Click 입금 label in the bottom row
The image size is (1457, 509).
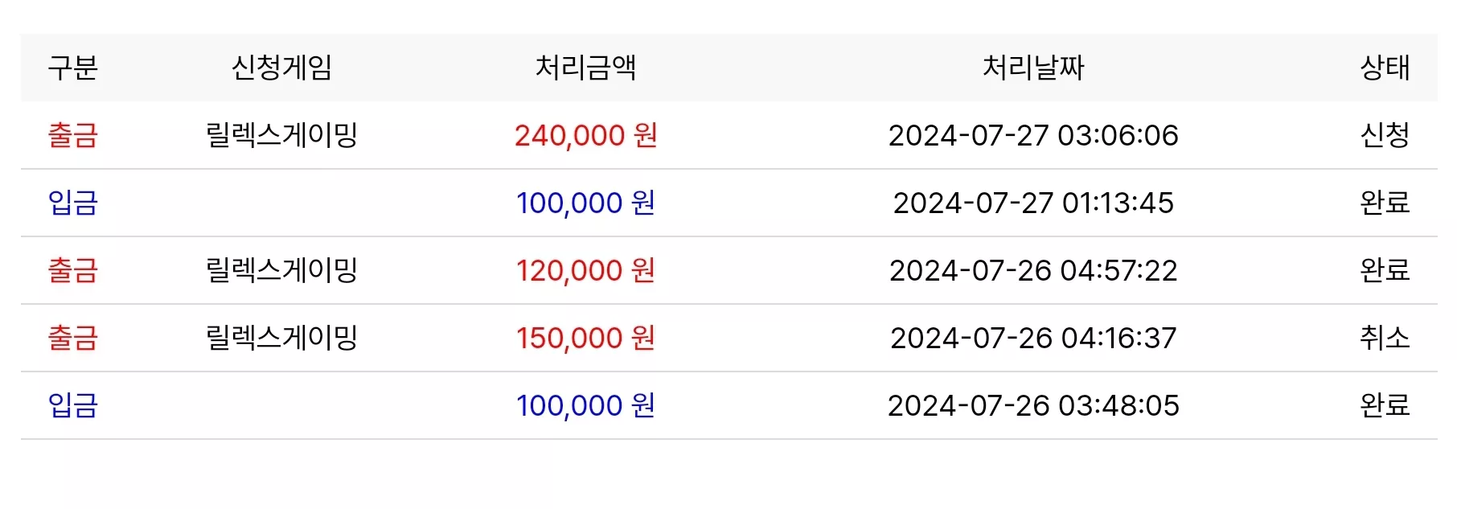72,405
